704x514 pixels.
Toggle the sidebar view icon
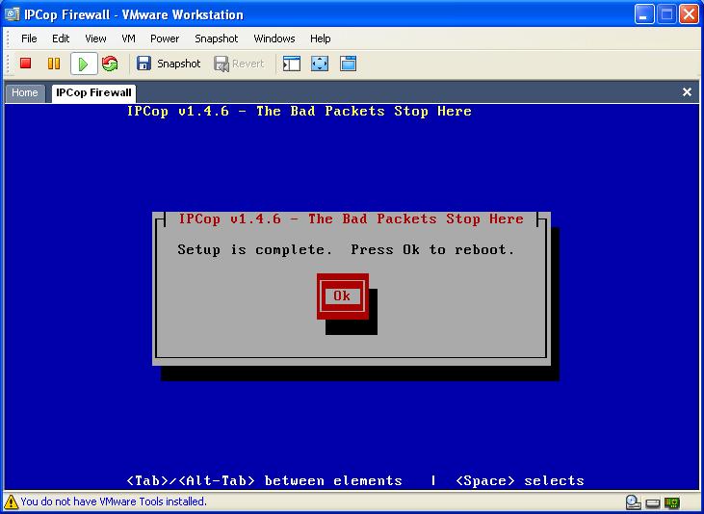click(292, 64)
